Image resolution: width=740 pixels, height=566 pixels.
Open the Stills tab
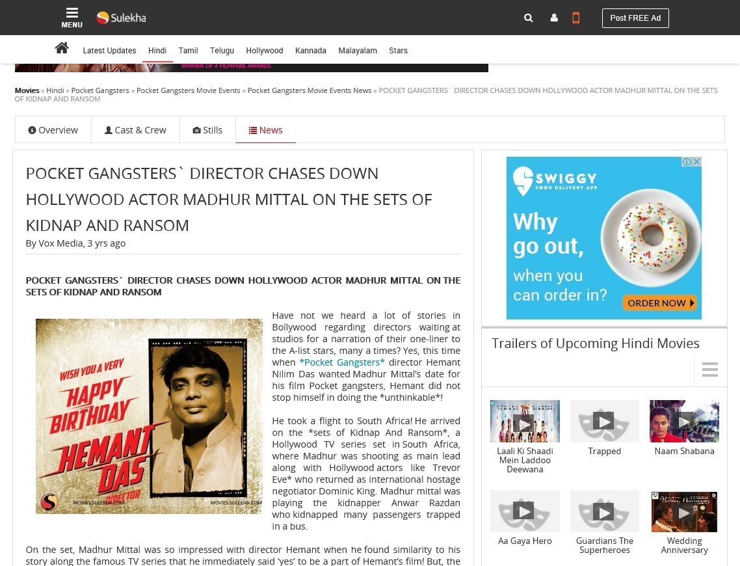pos(207,130)
